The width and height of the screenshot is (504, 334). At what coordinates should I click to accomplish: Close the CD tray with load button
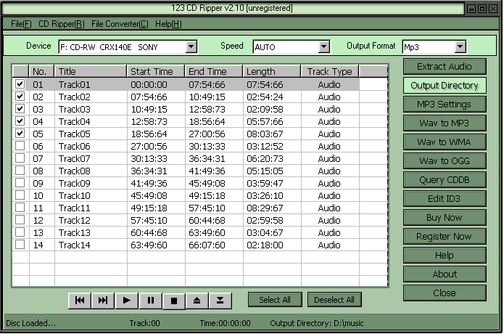pos(220,301)
